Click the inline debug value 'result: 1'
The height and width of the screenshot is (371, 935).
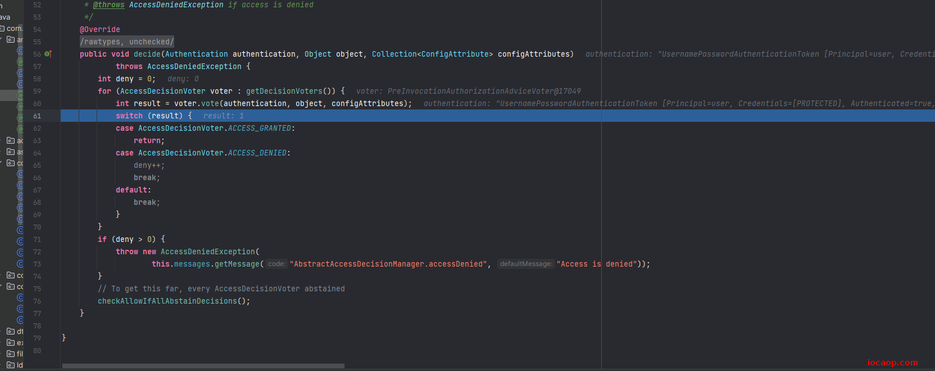pos(224,116)
